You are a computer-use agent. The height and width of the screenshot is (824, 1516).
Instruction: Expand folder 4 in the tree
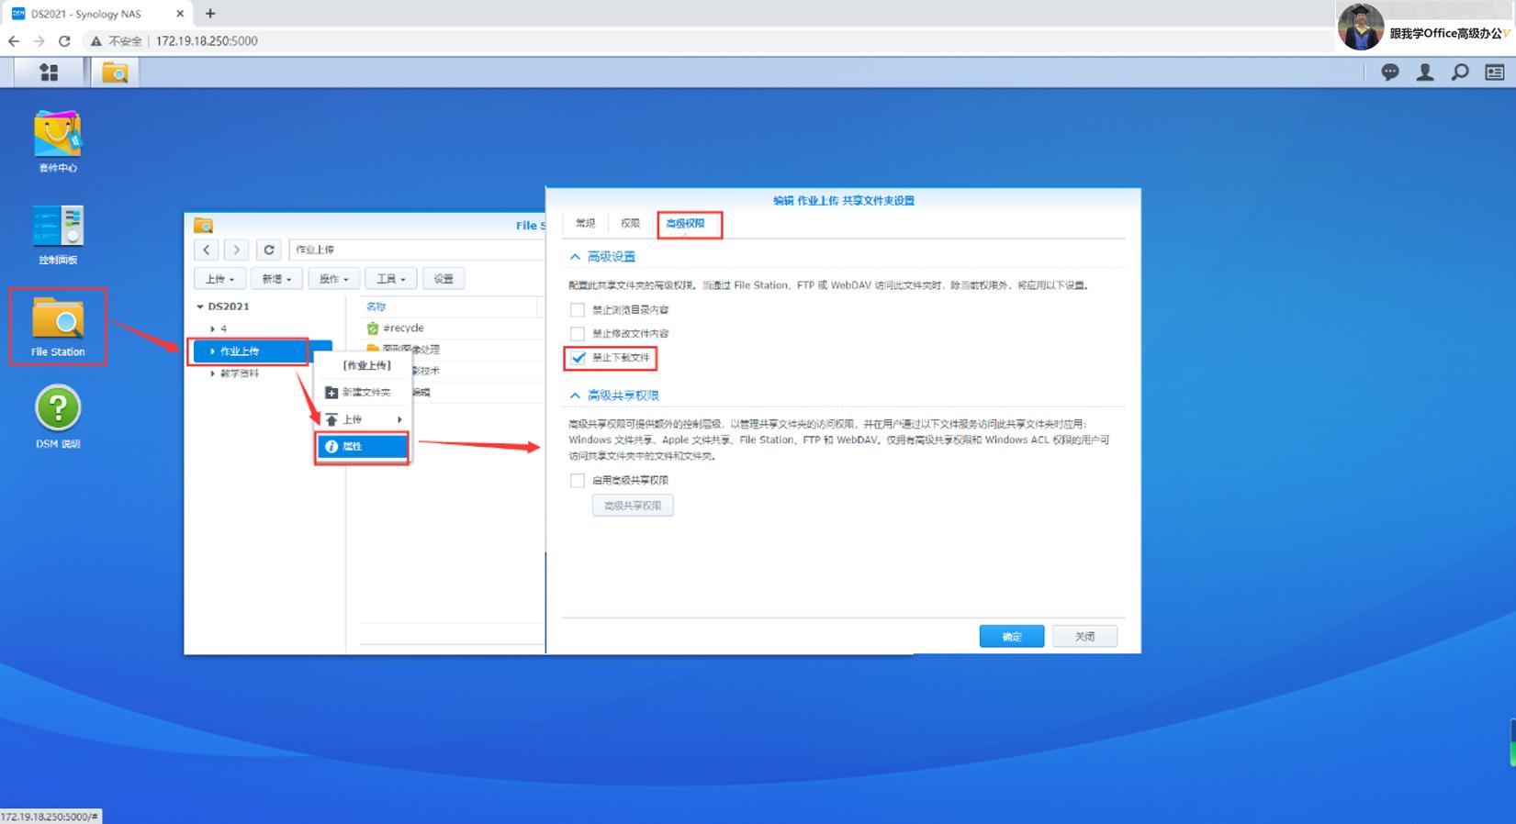212,328
